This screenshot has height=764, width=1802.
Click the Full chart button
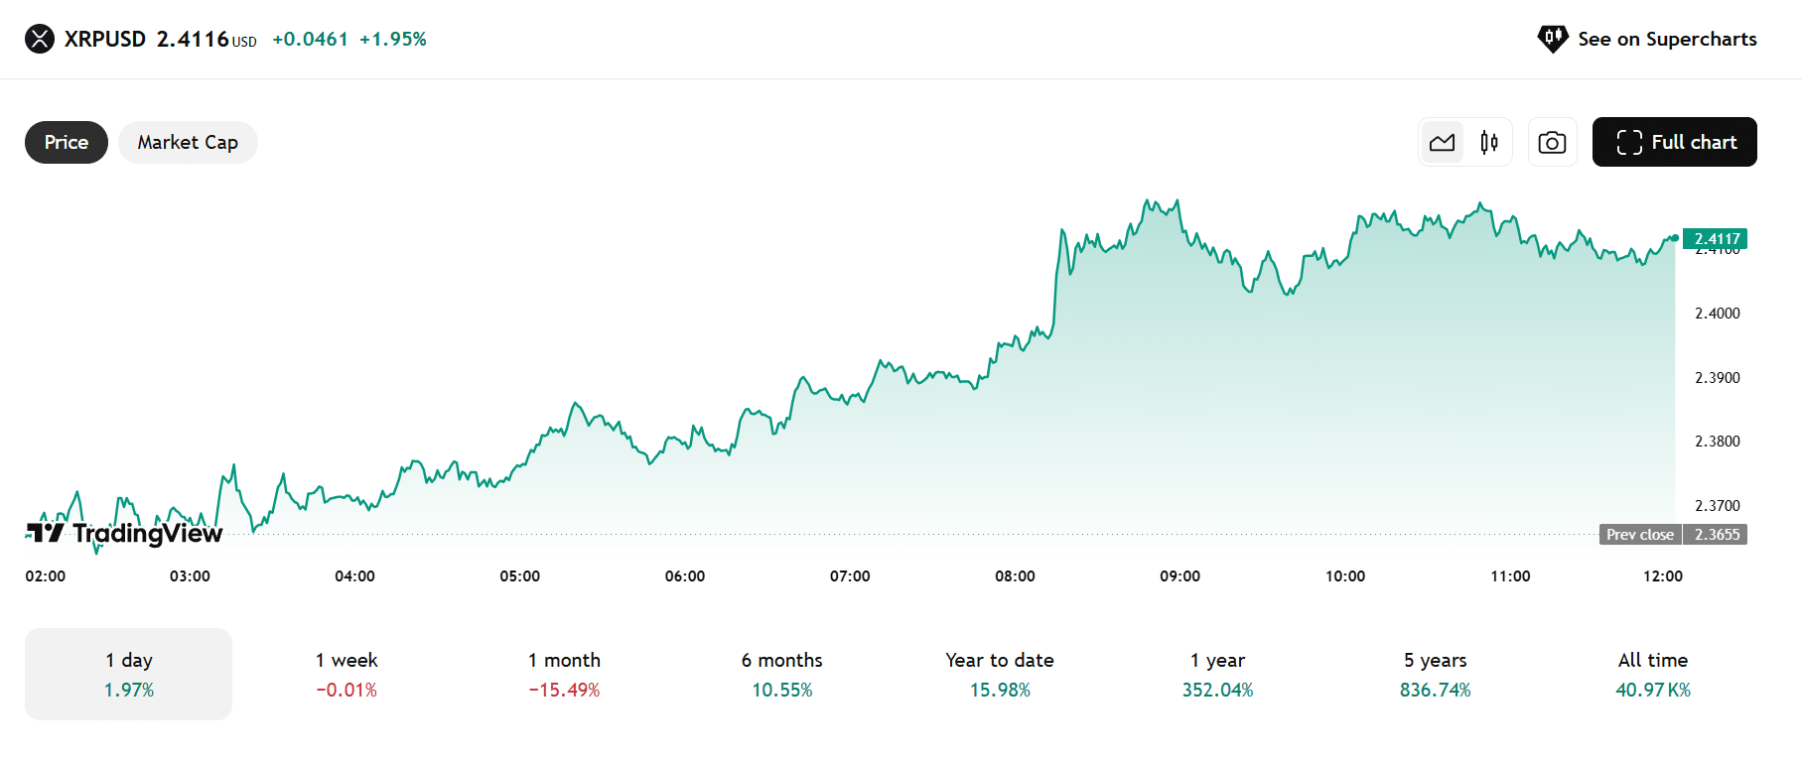(1674, 142)
